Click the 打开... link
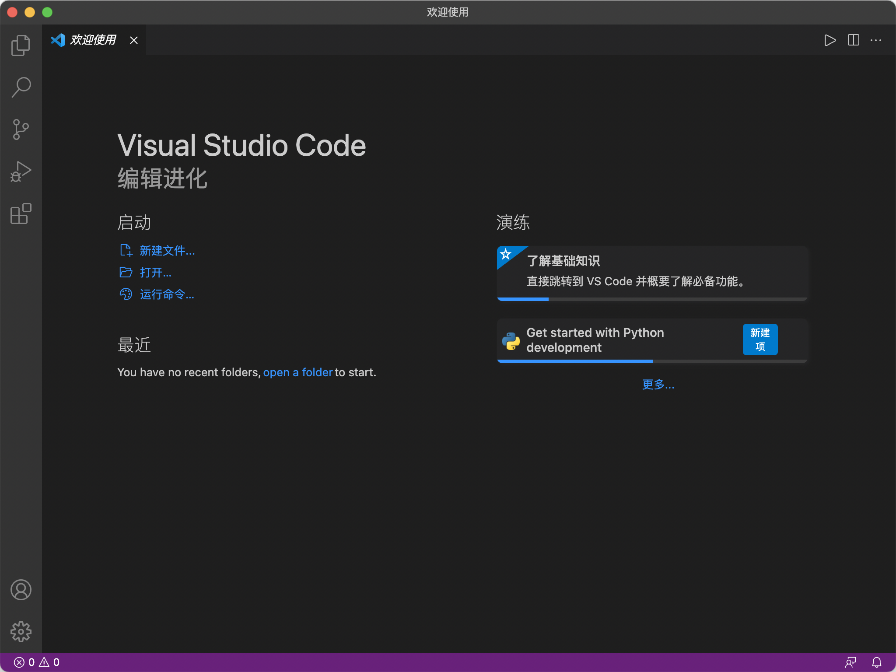The width and height of the screenshot is (896, 672). click(155, 273)
